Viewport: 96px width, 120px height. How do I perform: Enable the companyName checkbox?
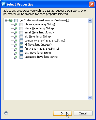point(21,41)
